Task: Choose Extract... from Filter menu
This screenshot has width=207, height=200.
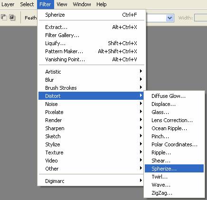Action: tap(91, 27)
